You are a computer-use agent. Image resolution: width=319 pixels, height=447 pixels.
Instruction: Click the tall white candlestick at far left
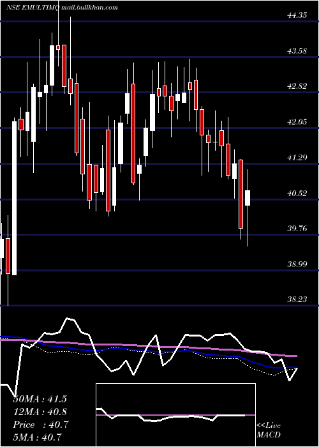14,198
